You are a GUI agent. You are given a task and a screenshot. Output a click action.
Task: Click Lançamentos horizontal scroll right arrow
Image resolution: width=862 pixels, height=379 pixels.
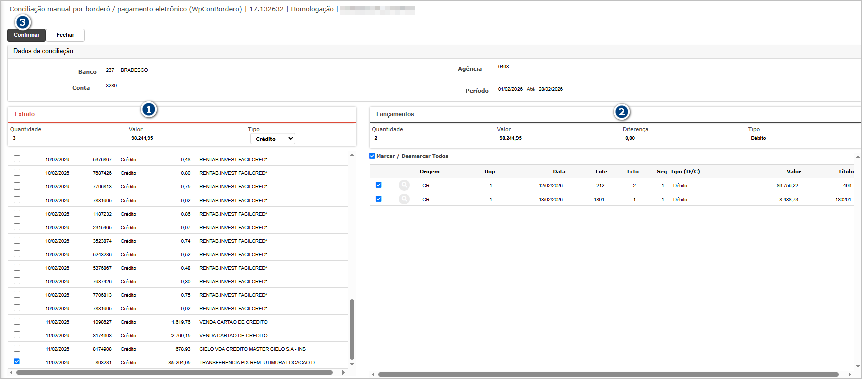coord(849,374)
